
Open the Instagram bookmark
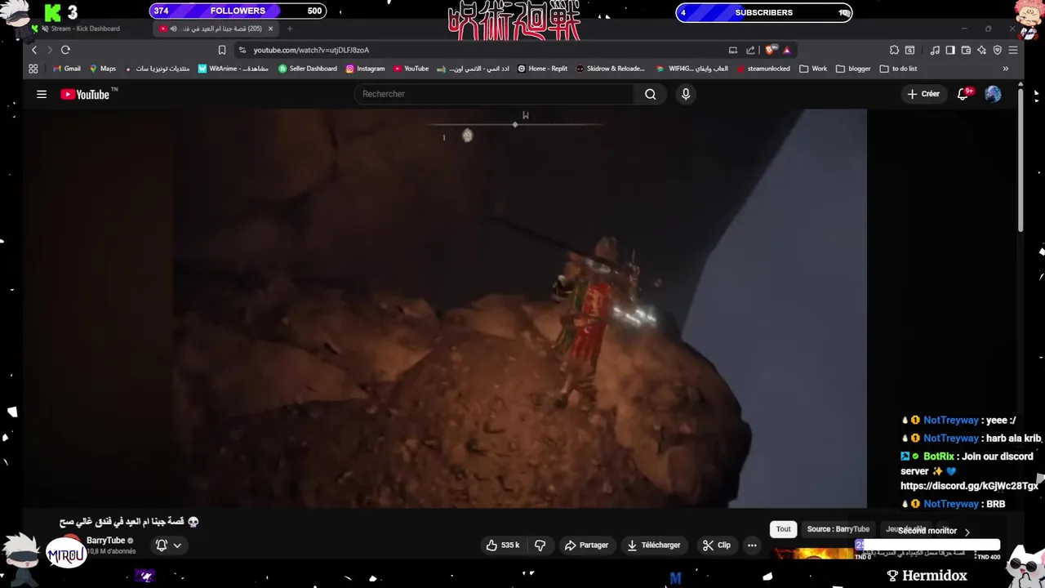click(365, 69)
